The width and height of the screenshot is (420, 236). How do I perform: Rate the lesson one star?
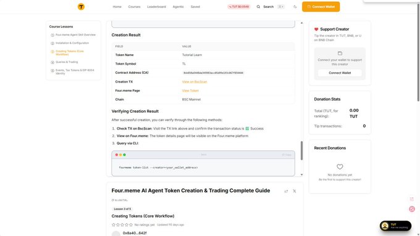click(114, 225)
